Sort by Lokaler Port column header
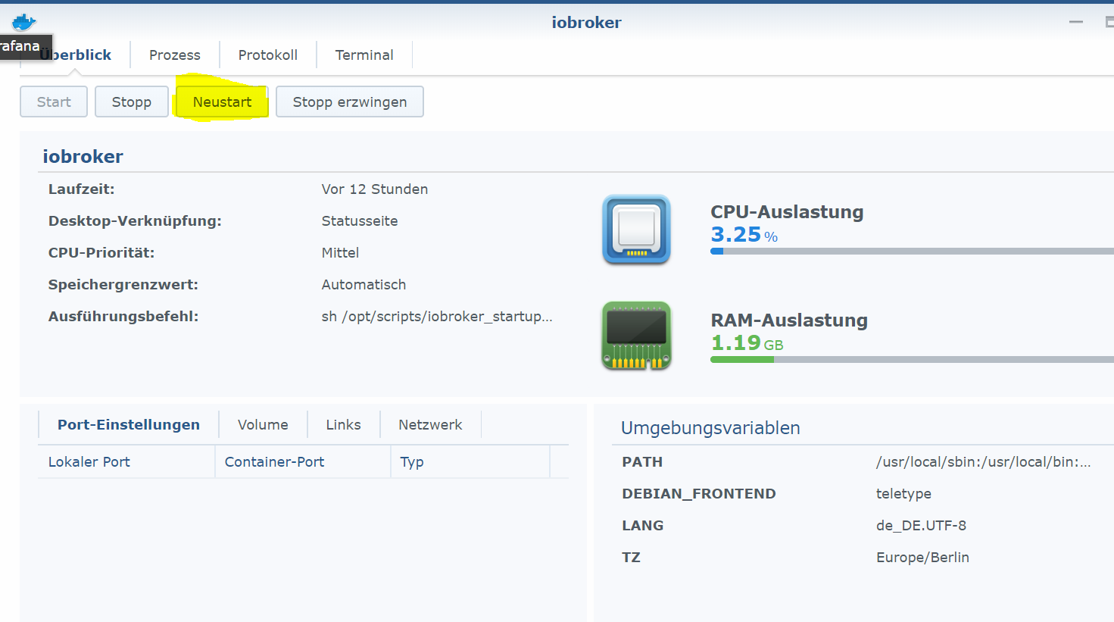The width and height of the screenshot is (1114, 622). (126, 462)
